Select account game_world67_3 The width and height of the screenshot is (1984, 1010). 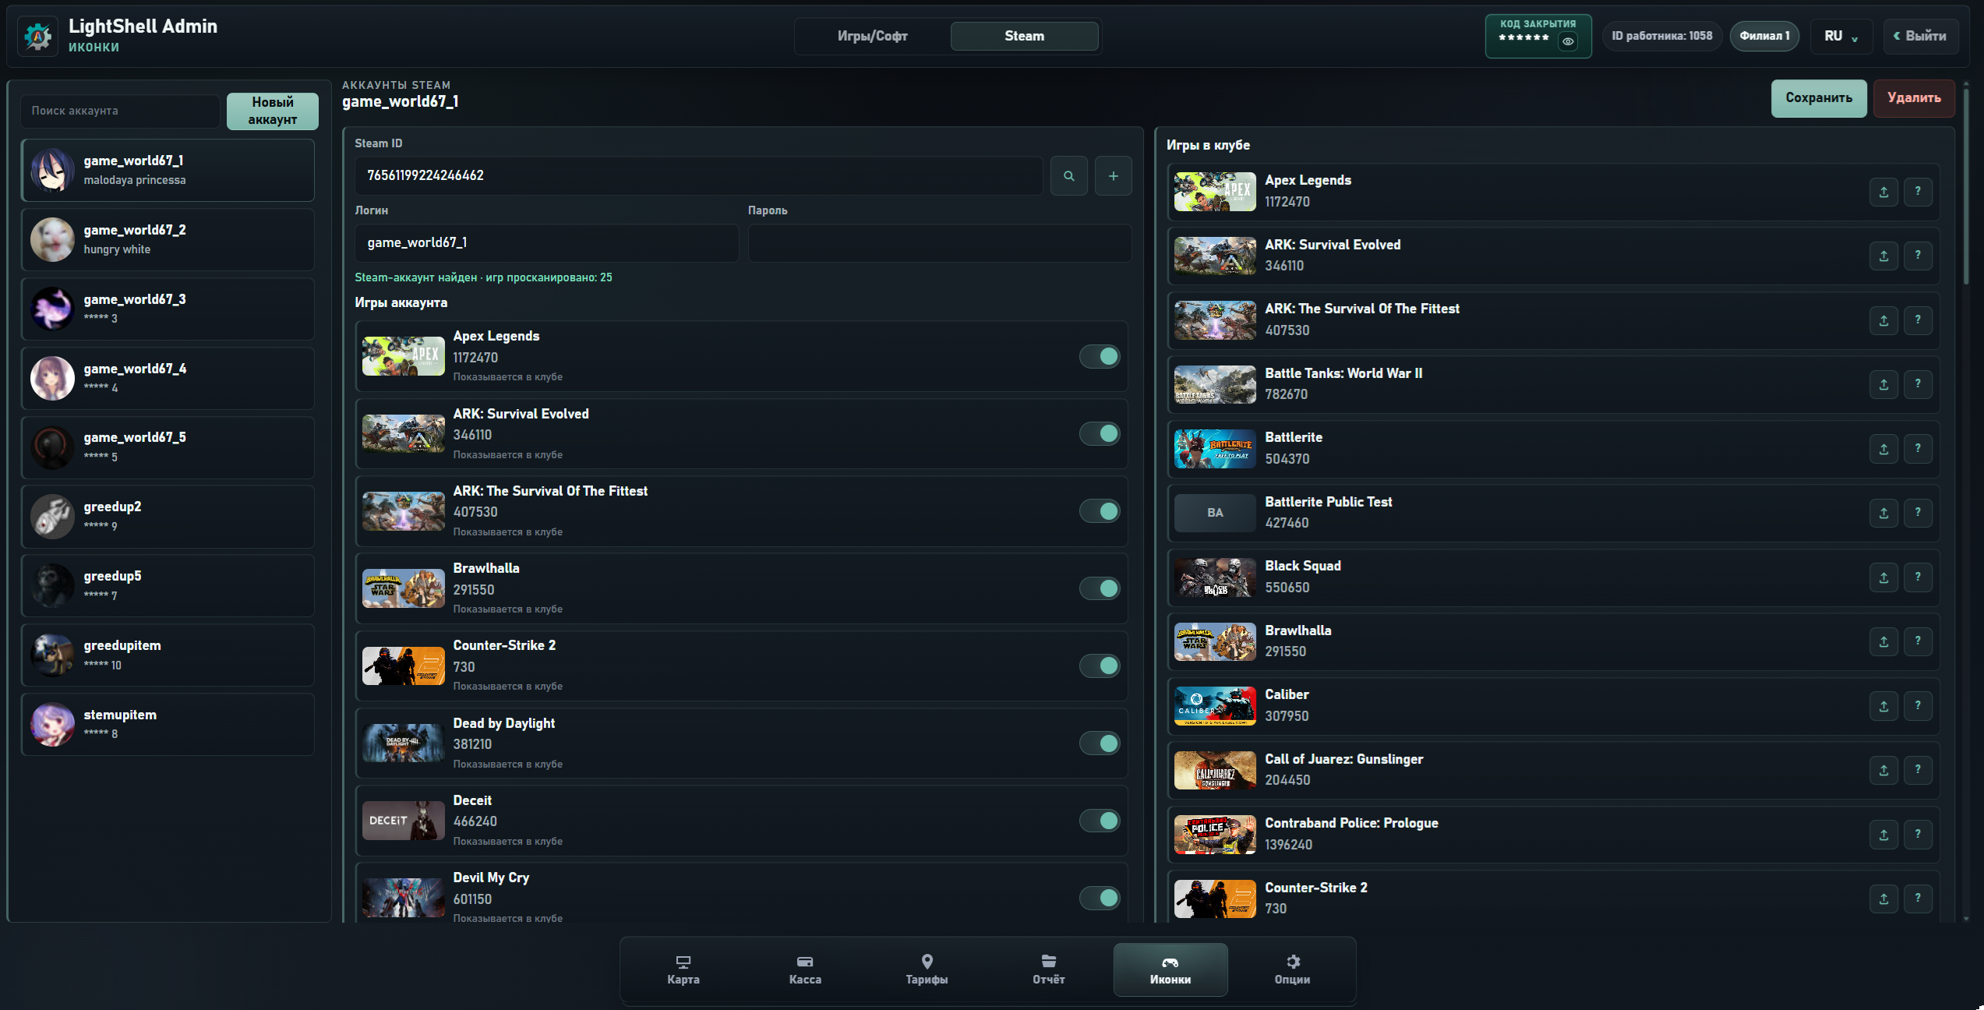coord(168,309)
